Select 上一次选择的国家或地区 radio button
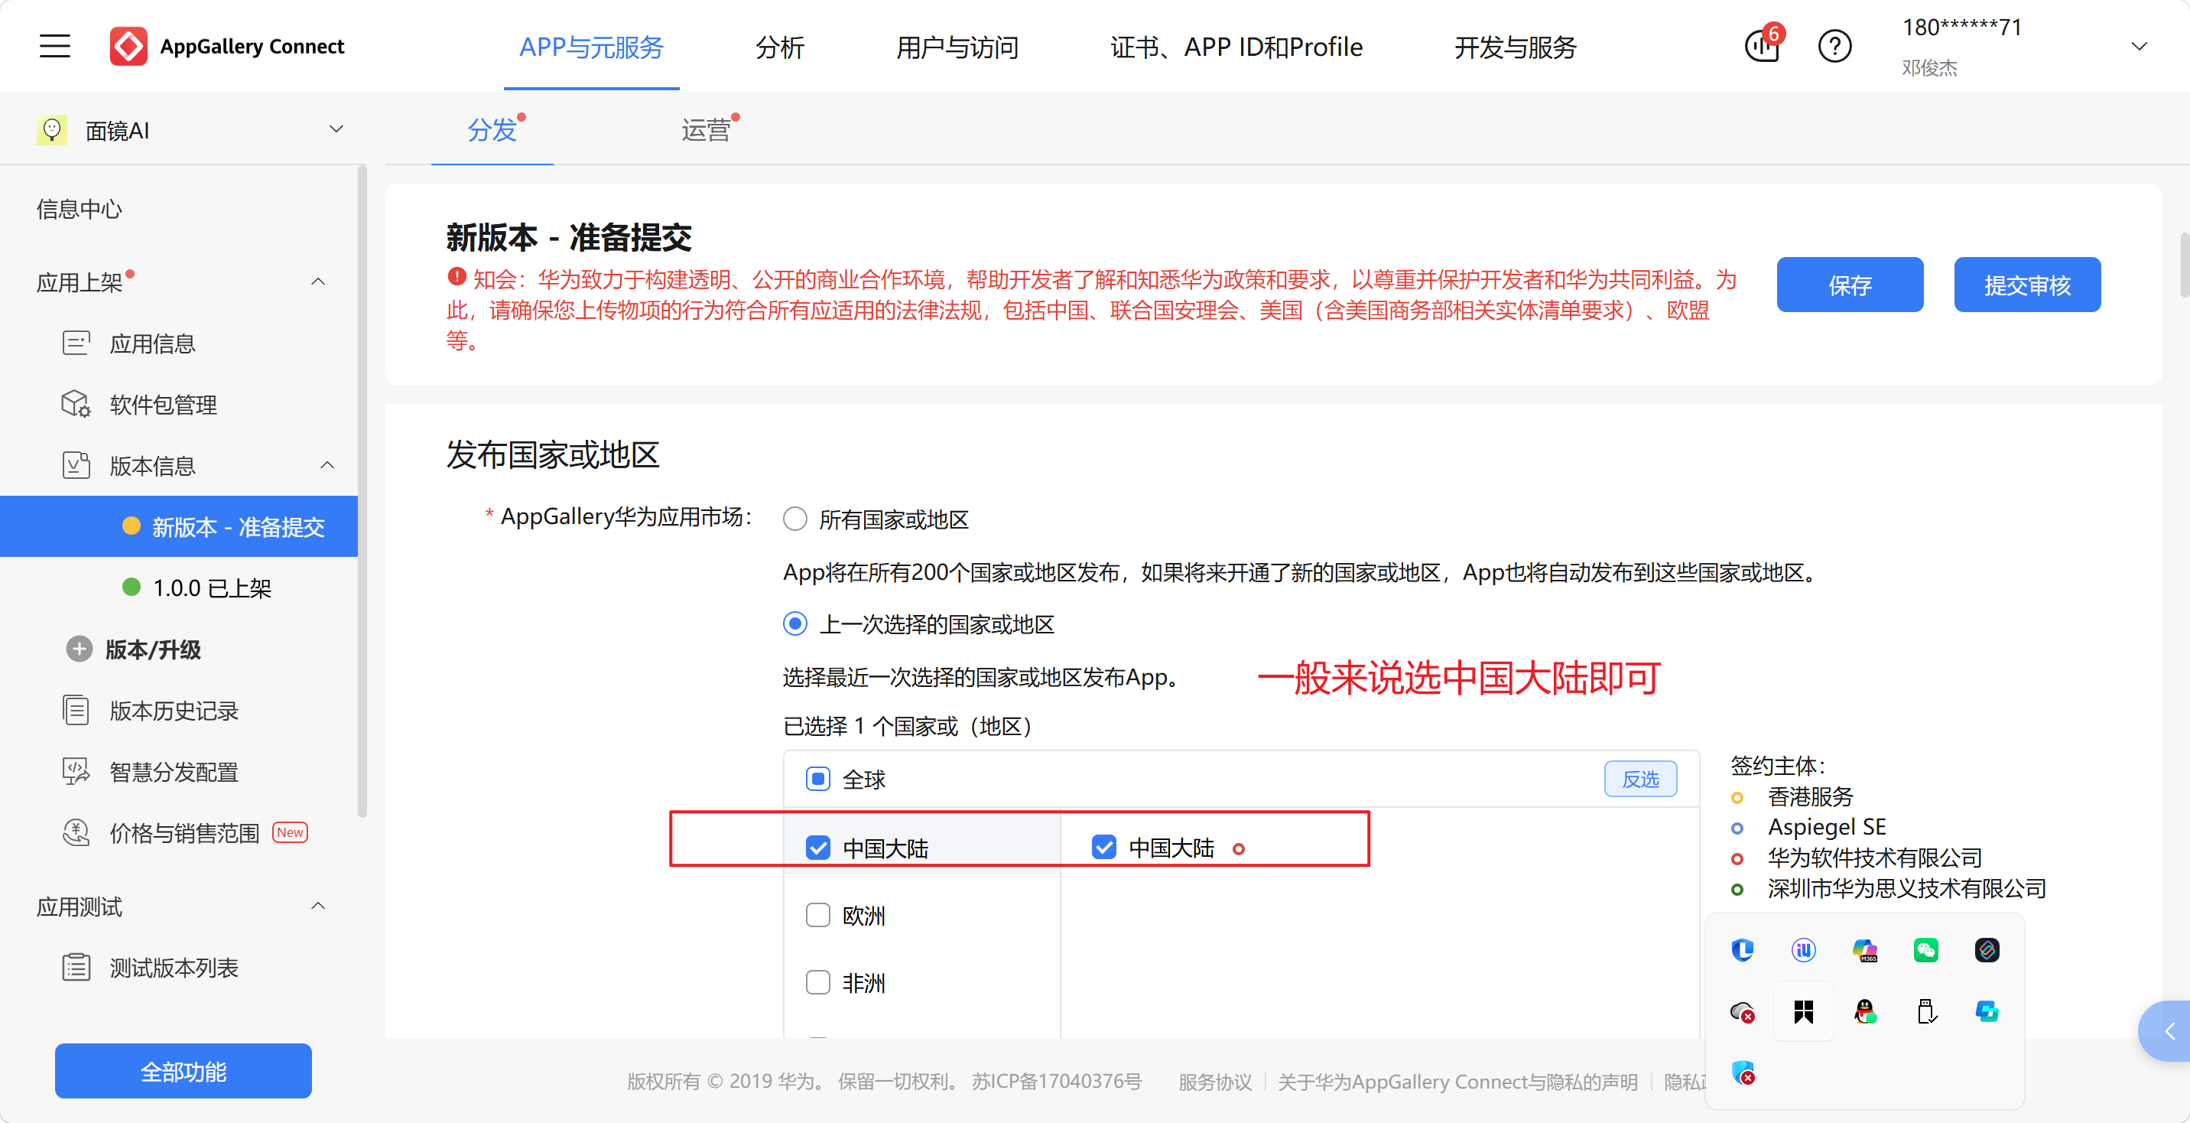Image resolution: width=2190 pixels, height=1123 pixels. (795, 623)
